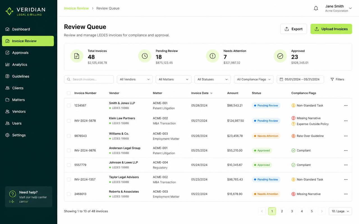Click the Klein Law Partners vendor name
Image resolution: width=359 pixels, height=224 pixels.
(122, 118)
